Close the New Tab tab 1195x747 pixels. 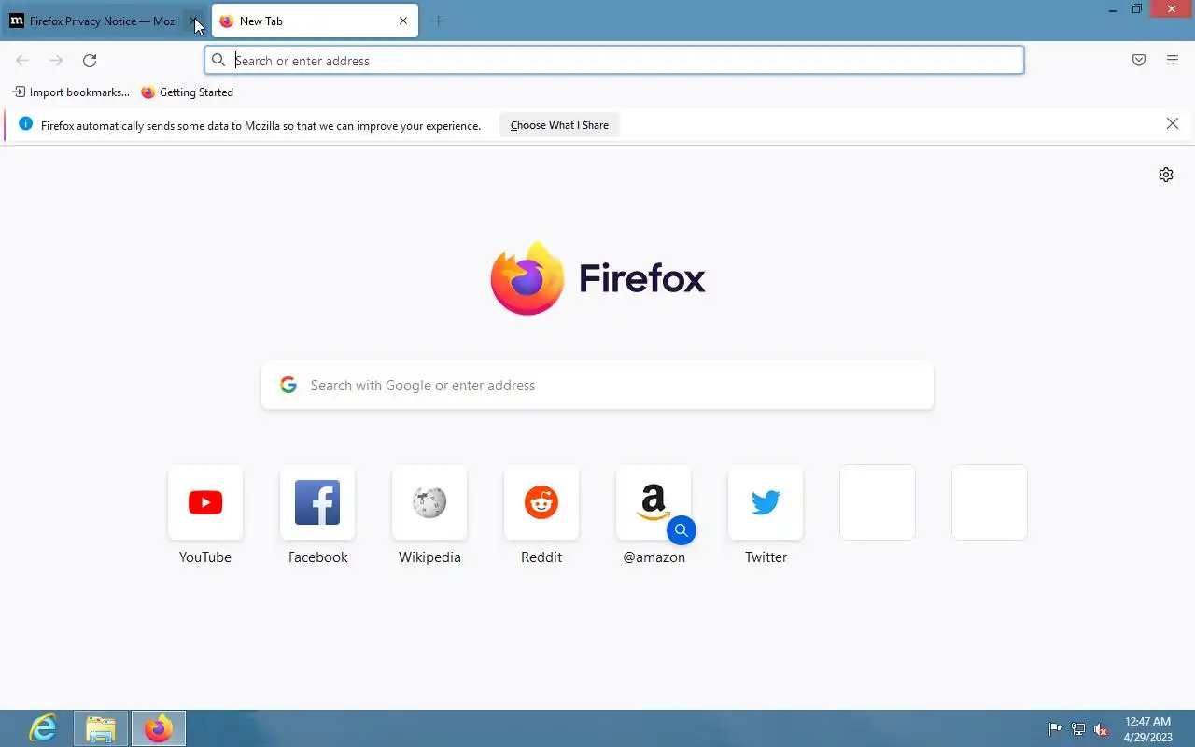pyautogui.click(x=403, y=21)
